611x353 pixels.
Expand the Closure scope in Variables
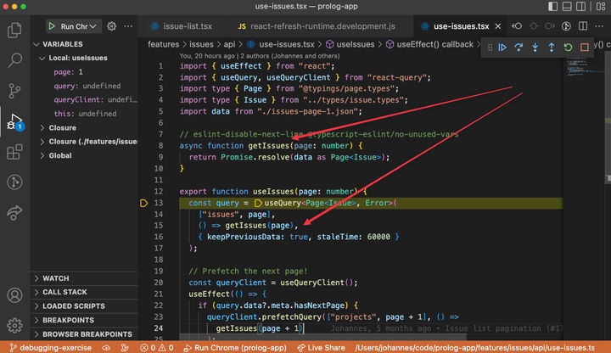click(62, 127)
